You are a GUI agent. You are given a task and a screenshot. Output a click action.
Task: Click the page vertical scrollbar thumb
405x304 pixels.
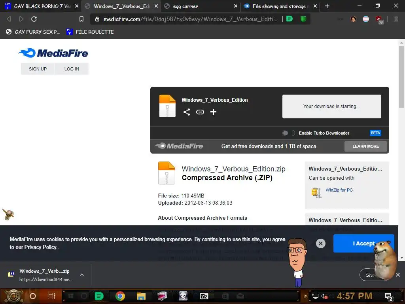pyautogui.click(x=401, y=77)
